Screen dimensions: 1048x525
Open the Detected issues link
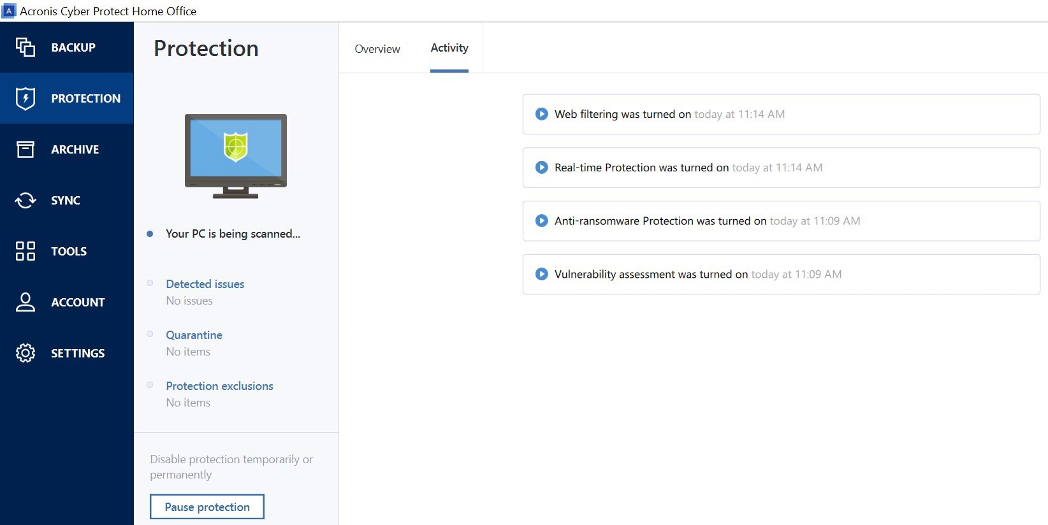pyautogui.click(x=205, y=284)
